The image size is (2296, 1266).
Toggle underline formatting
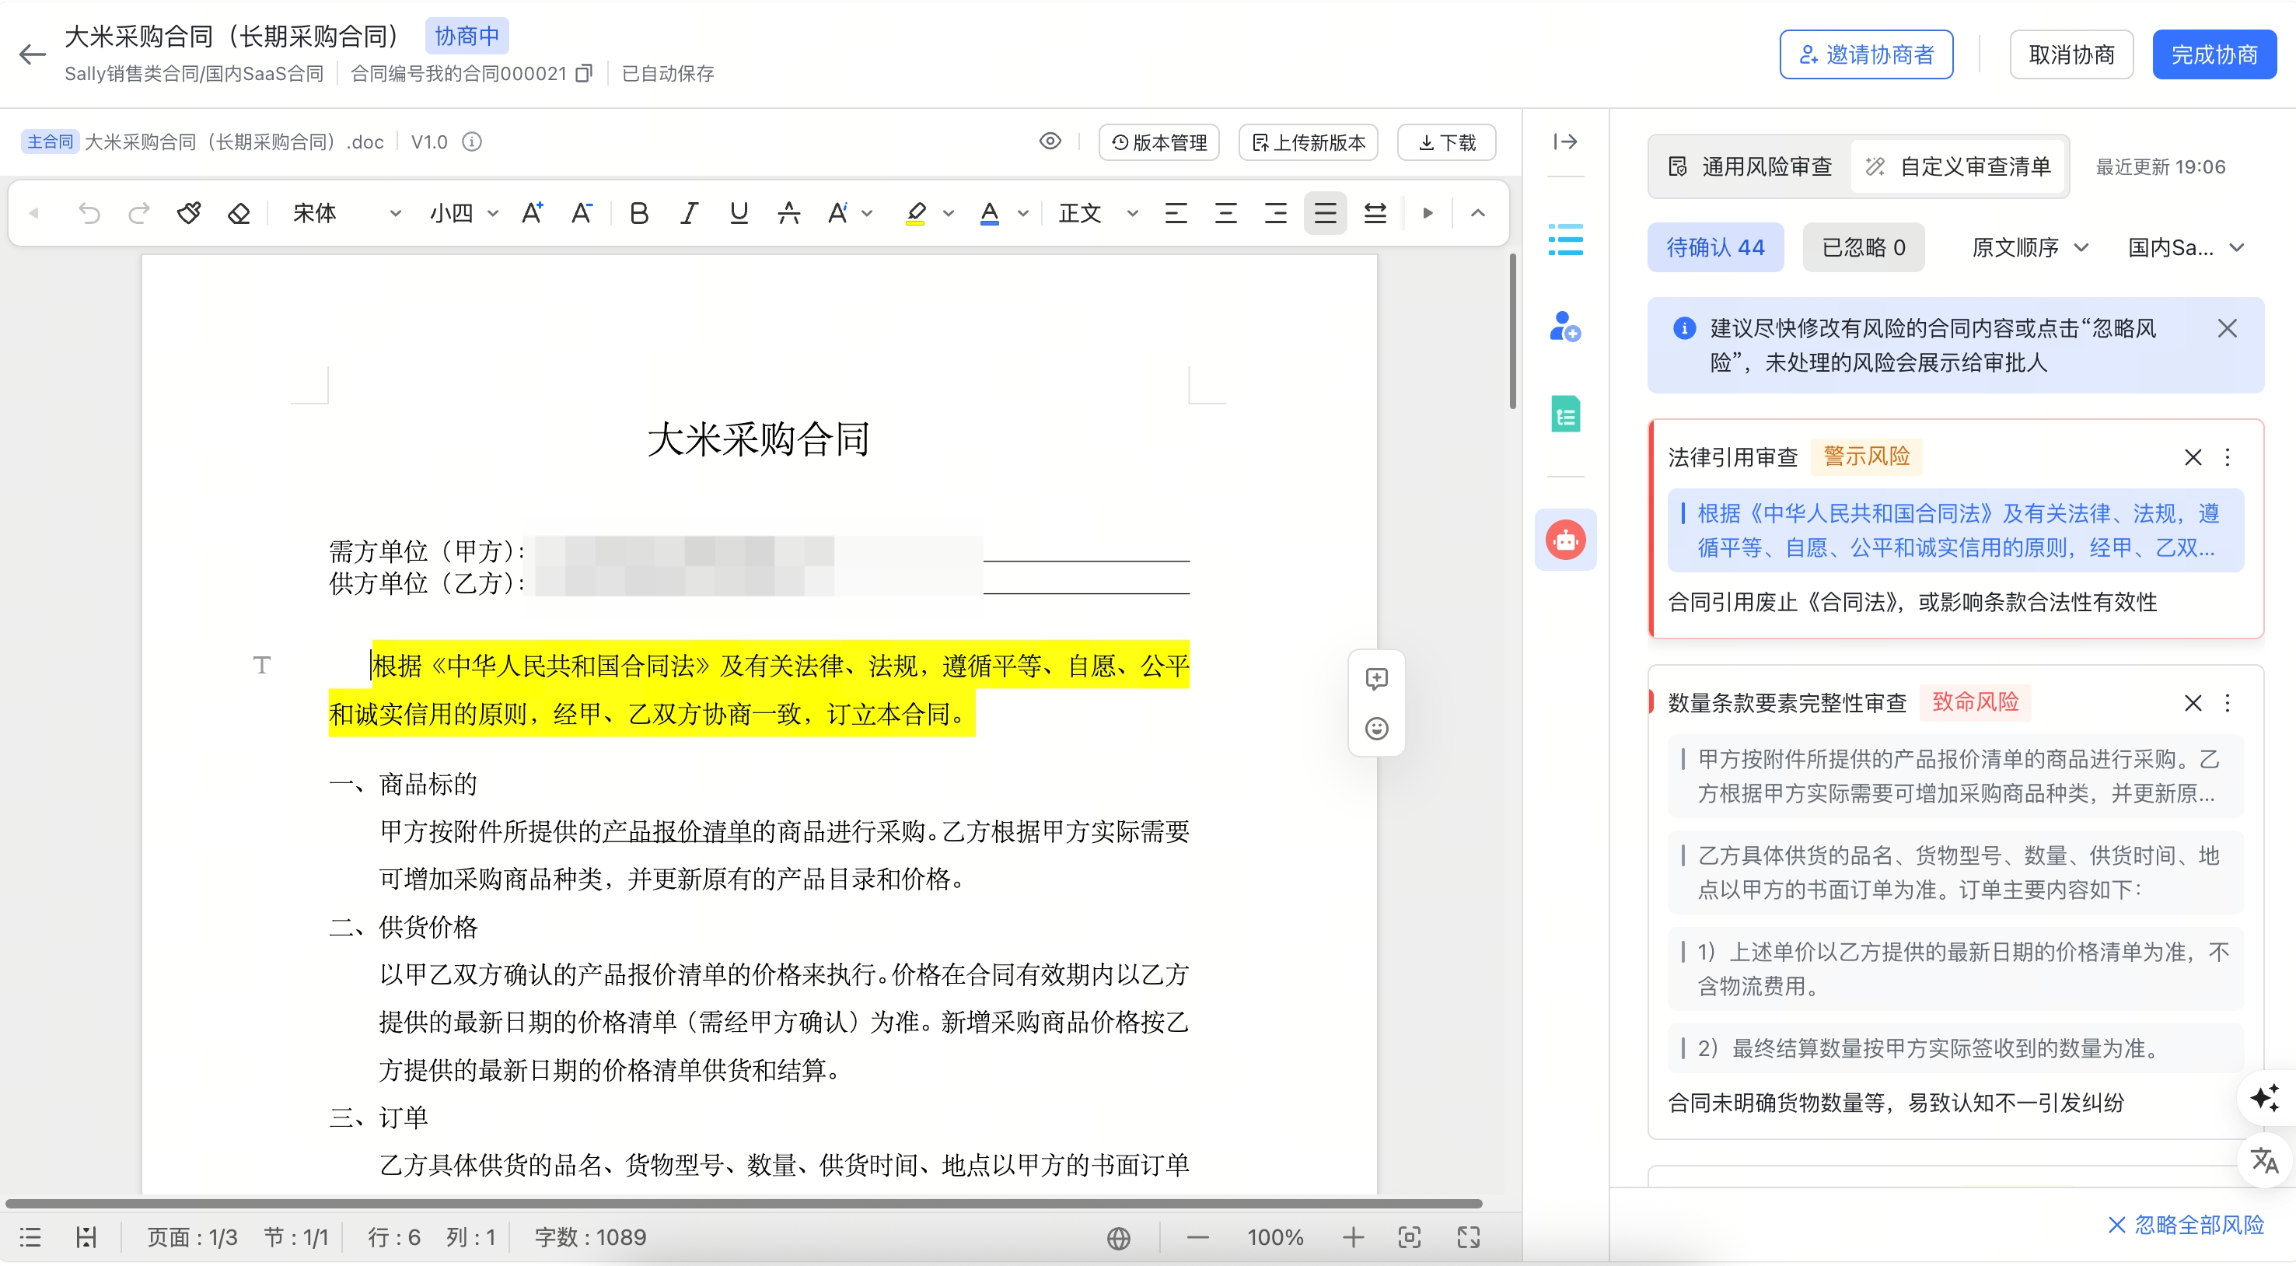[739, 212]
